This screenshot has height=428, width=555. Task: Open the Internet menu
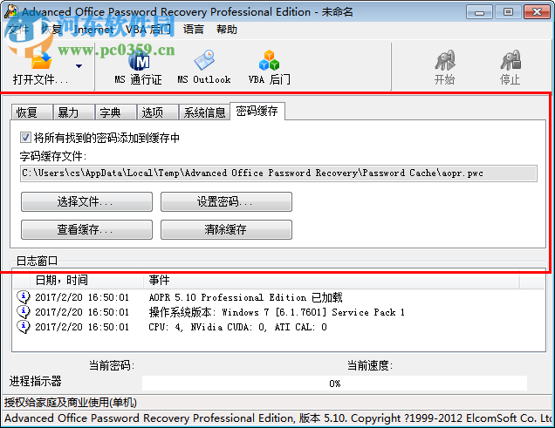click(x=93, y=30)
